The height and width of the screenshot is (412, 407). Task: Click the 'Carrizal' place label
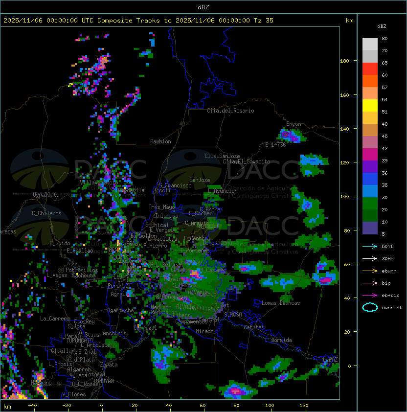click(x=145, y=328)
